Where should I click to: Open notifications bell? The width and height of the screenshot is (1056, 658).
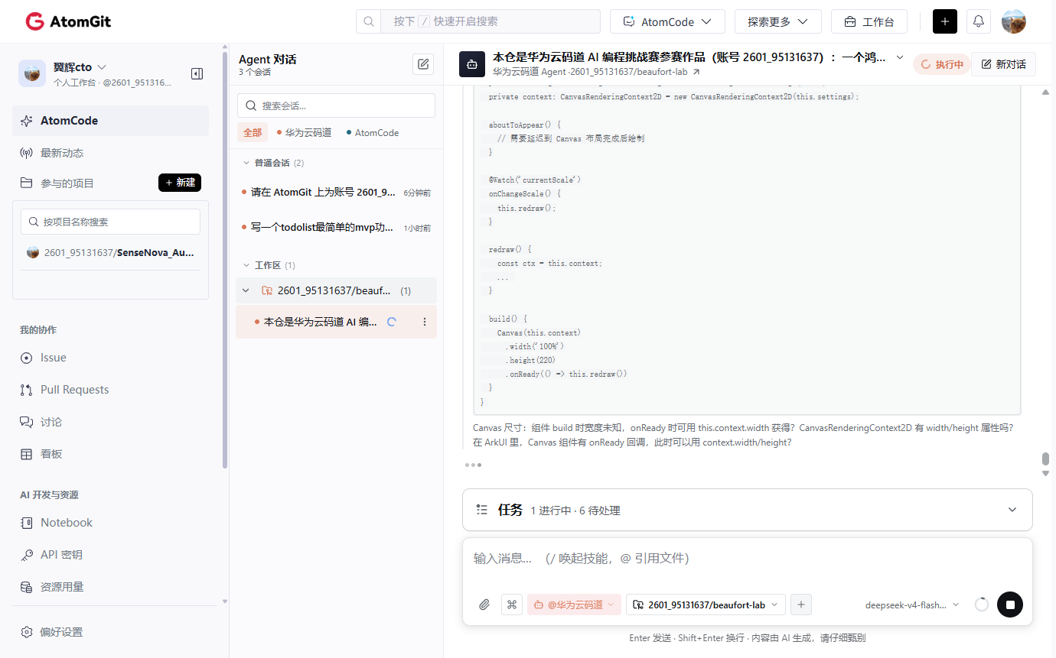(978, 21)
